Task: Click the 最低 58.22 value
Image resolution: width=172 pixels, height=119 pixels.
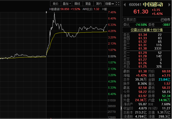Action: [x=166, y=88]
